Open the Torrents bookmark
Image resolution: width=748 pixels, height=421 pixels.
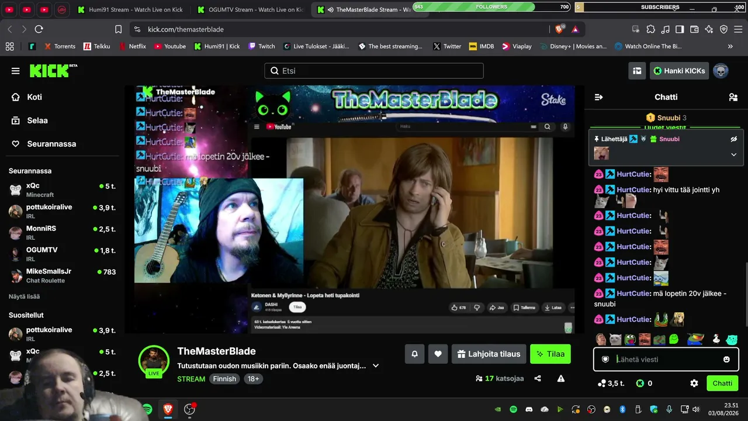tap(60, 46)
